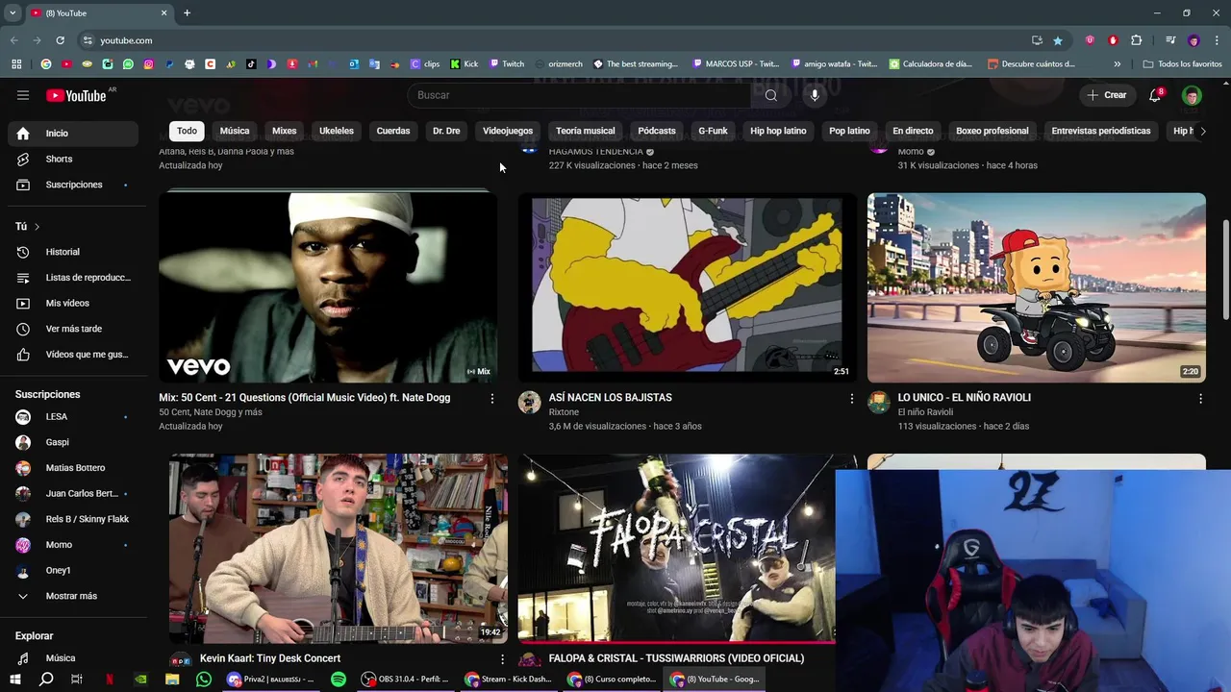The width and height of the screenshot is (1231, 692).
Task: Select the Pódcasts filter chip
Action: 657,131
